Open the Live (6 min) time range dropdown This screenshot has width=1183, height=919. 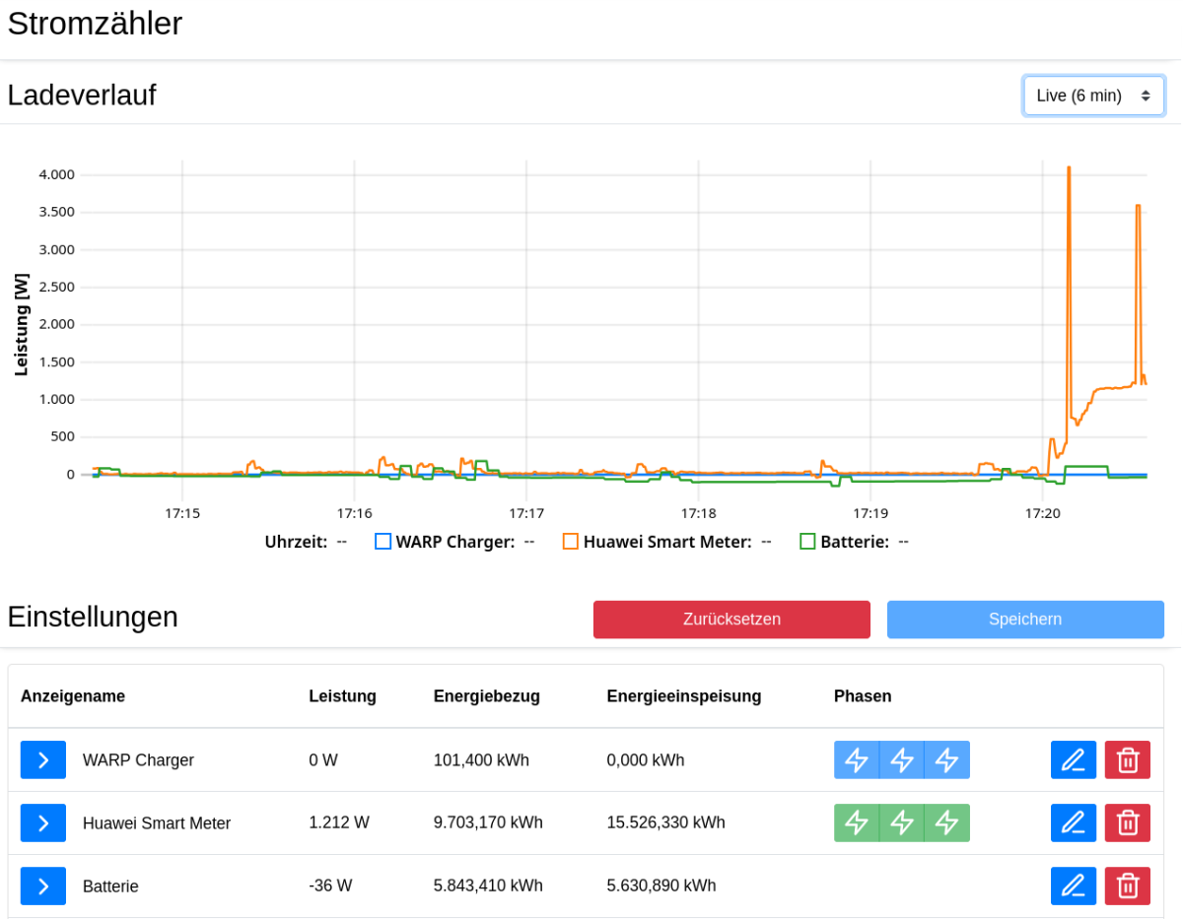1093,96
